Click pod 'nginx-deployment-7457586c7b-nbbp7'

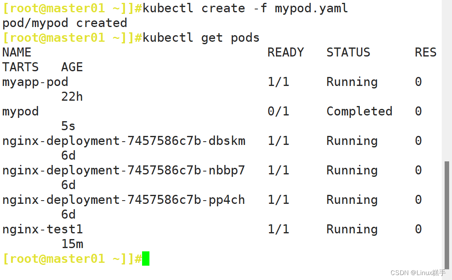(x=124, y=171)
